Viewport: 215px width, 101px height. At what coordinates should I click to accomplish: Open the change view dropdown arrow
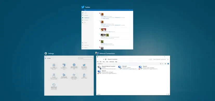[163, 64]
